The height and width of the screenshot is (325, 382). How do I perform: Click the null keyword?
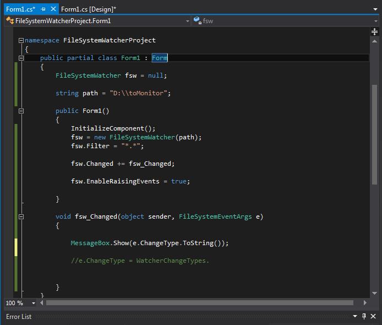pos(155,75)
